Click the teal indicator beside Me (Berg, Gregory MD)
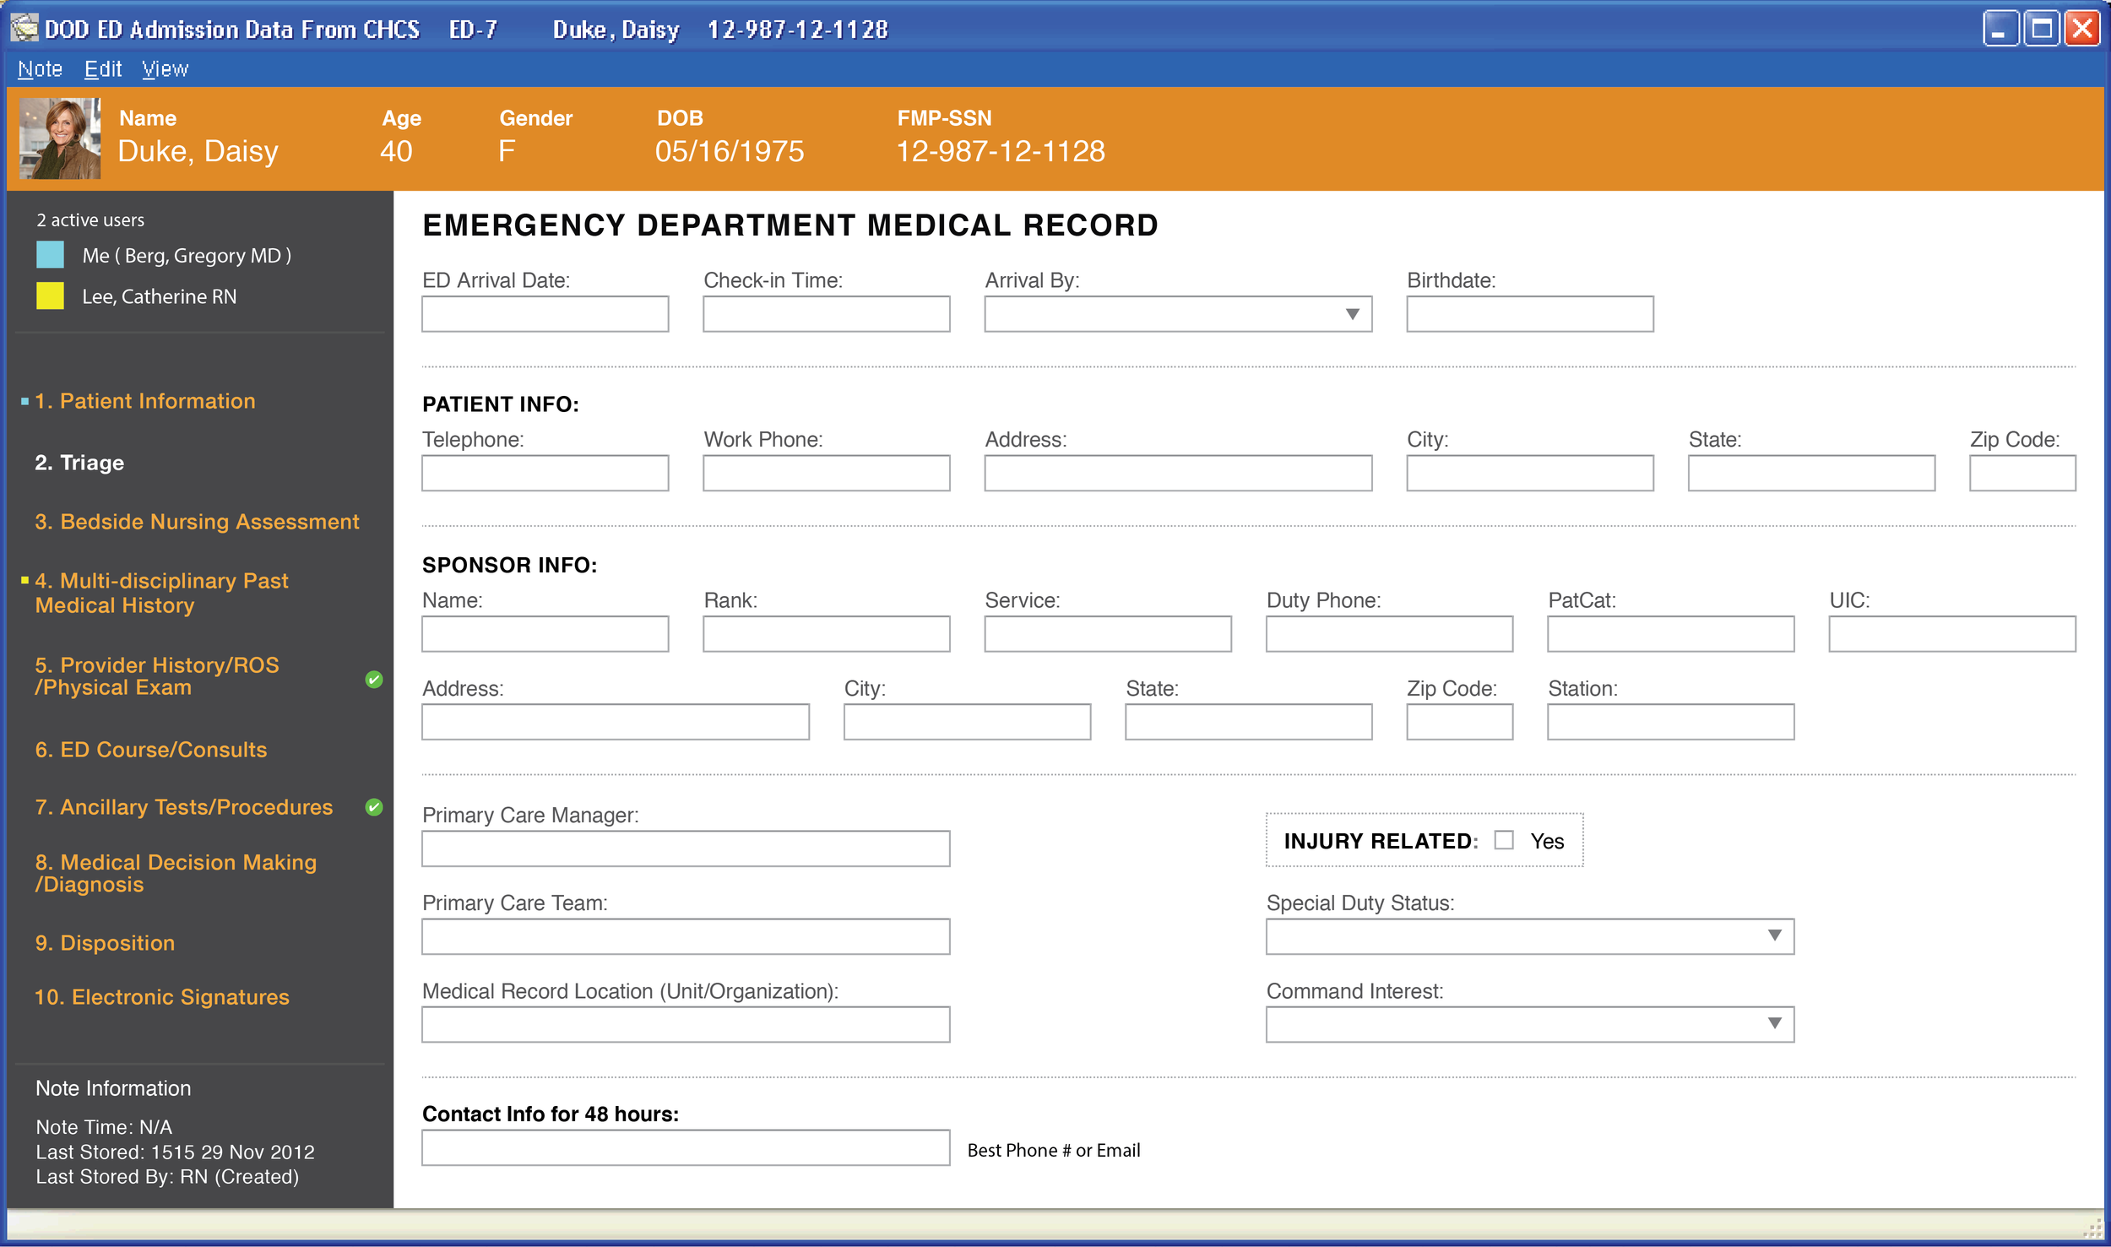The width and height of the screenshot is (2111, 1247). pyautogui.click(x=50, y=255)
